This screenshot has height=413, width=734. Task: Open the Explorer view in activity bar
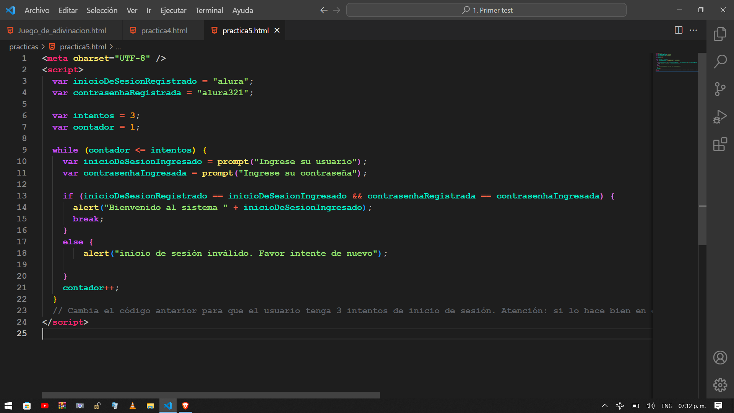coord(720,34)
